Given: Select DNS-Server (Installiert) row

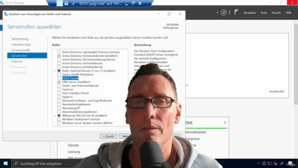Looking at the screenshot, I should (76, 82).
